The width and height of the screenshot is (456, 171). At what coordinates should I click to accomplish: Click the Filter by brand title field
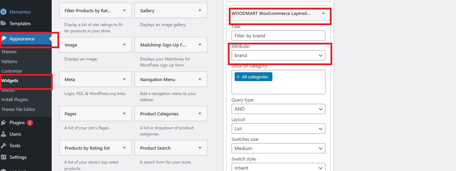[x=278, y=36]
